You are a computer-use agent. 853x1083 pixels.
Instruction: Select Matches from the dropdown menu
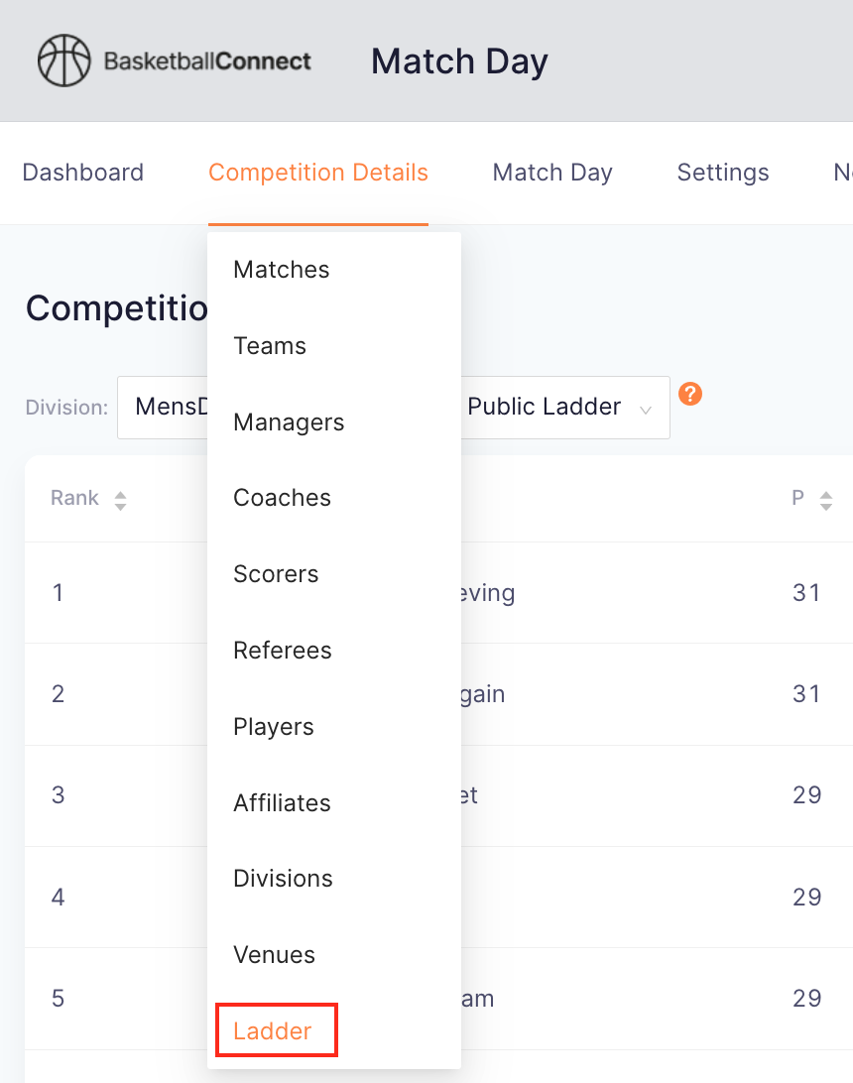(x=282, y=270)
